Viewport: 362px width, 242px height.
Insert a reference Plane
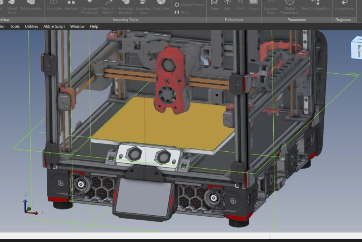click(x=214, y=5)
